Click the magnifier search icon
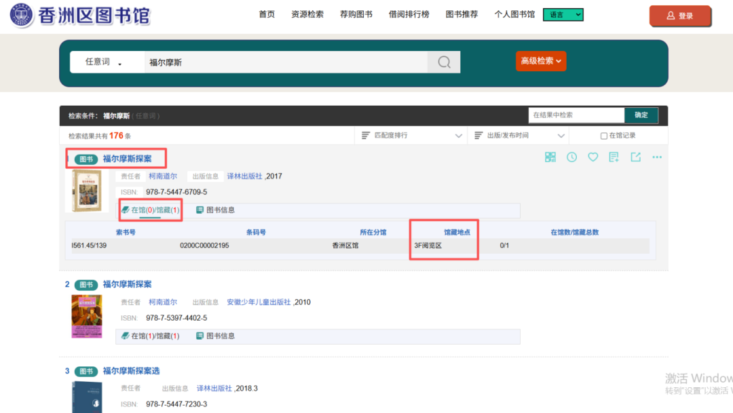The width and height of the screenshot is (733, 413). point(444,62)
